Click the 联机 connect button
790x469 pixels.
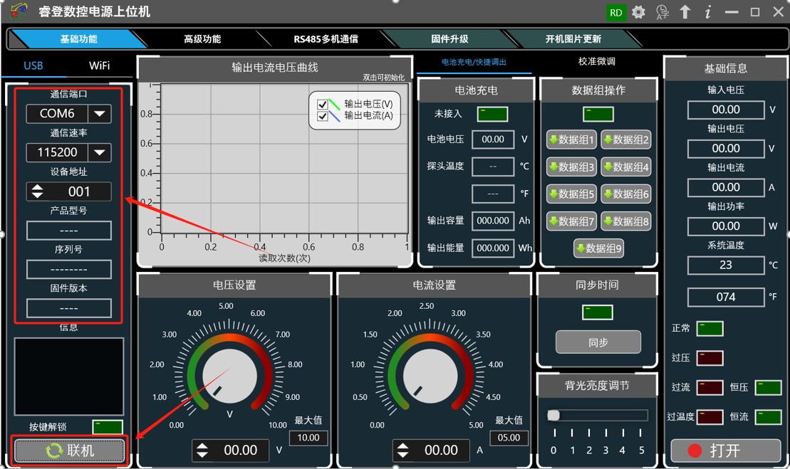pos(69,450)
